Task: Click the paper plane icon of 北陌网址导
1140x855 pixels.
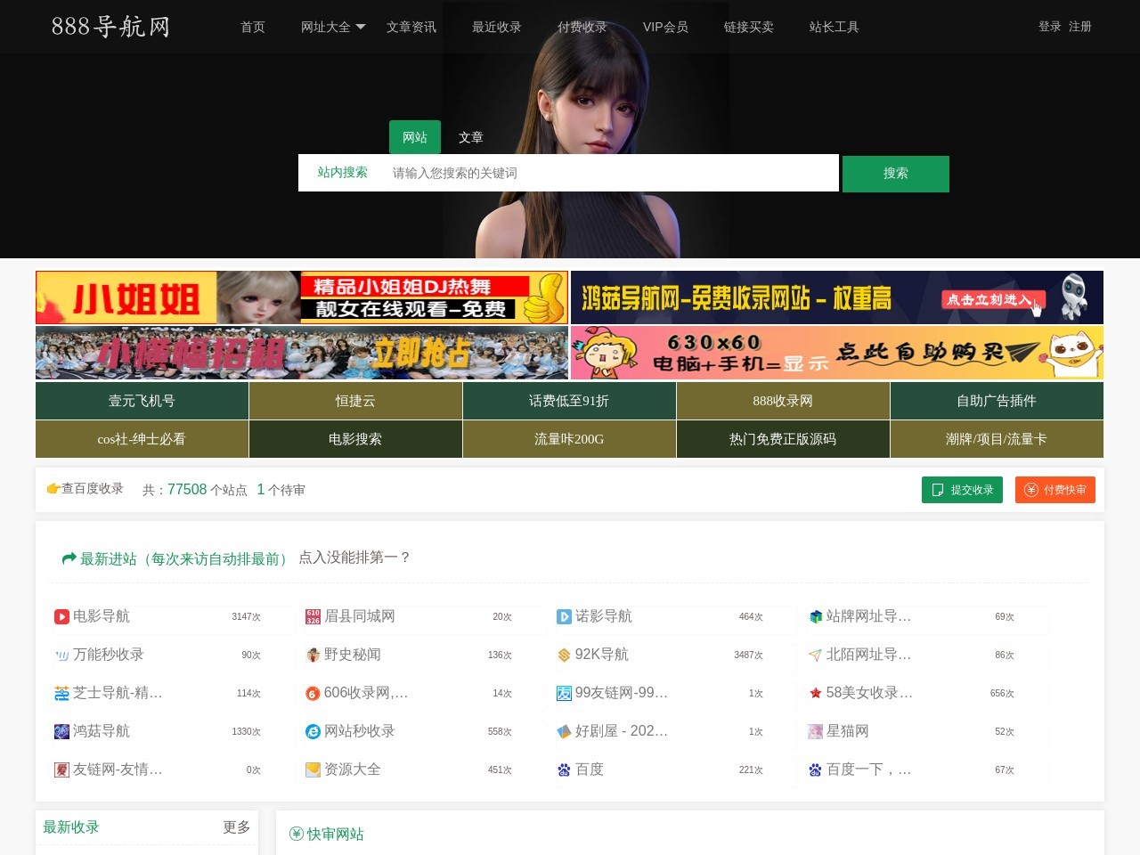Action: [x=815, y=655]
